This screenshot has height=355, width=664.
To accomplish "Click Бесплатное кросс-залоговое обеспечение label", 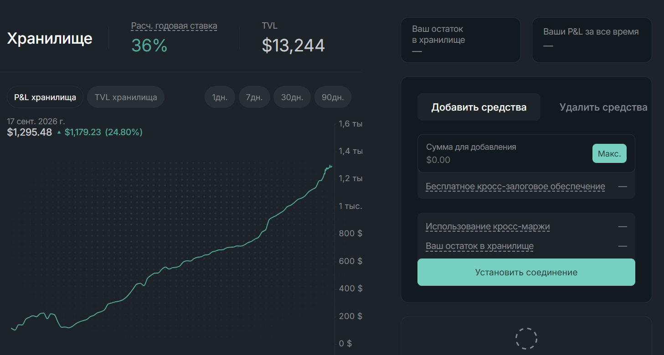I will coord(515,187).
